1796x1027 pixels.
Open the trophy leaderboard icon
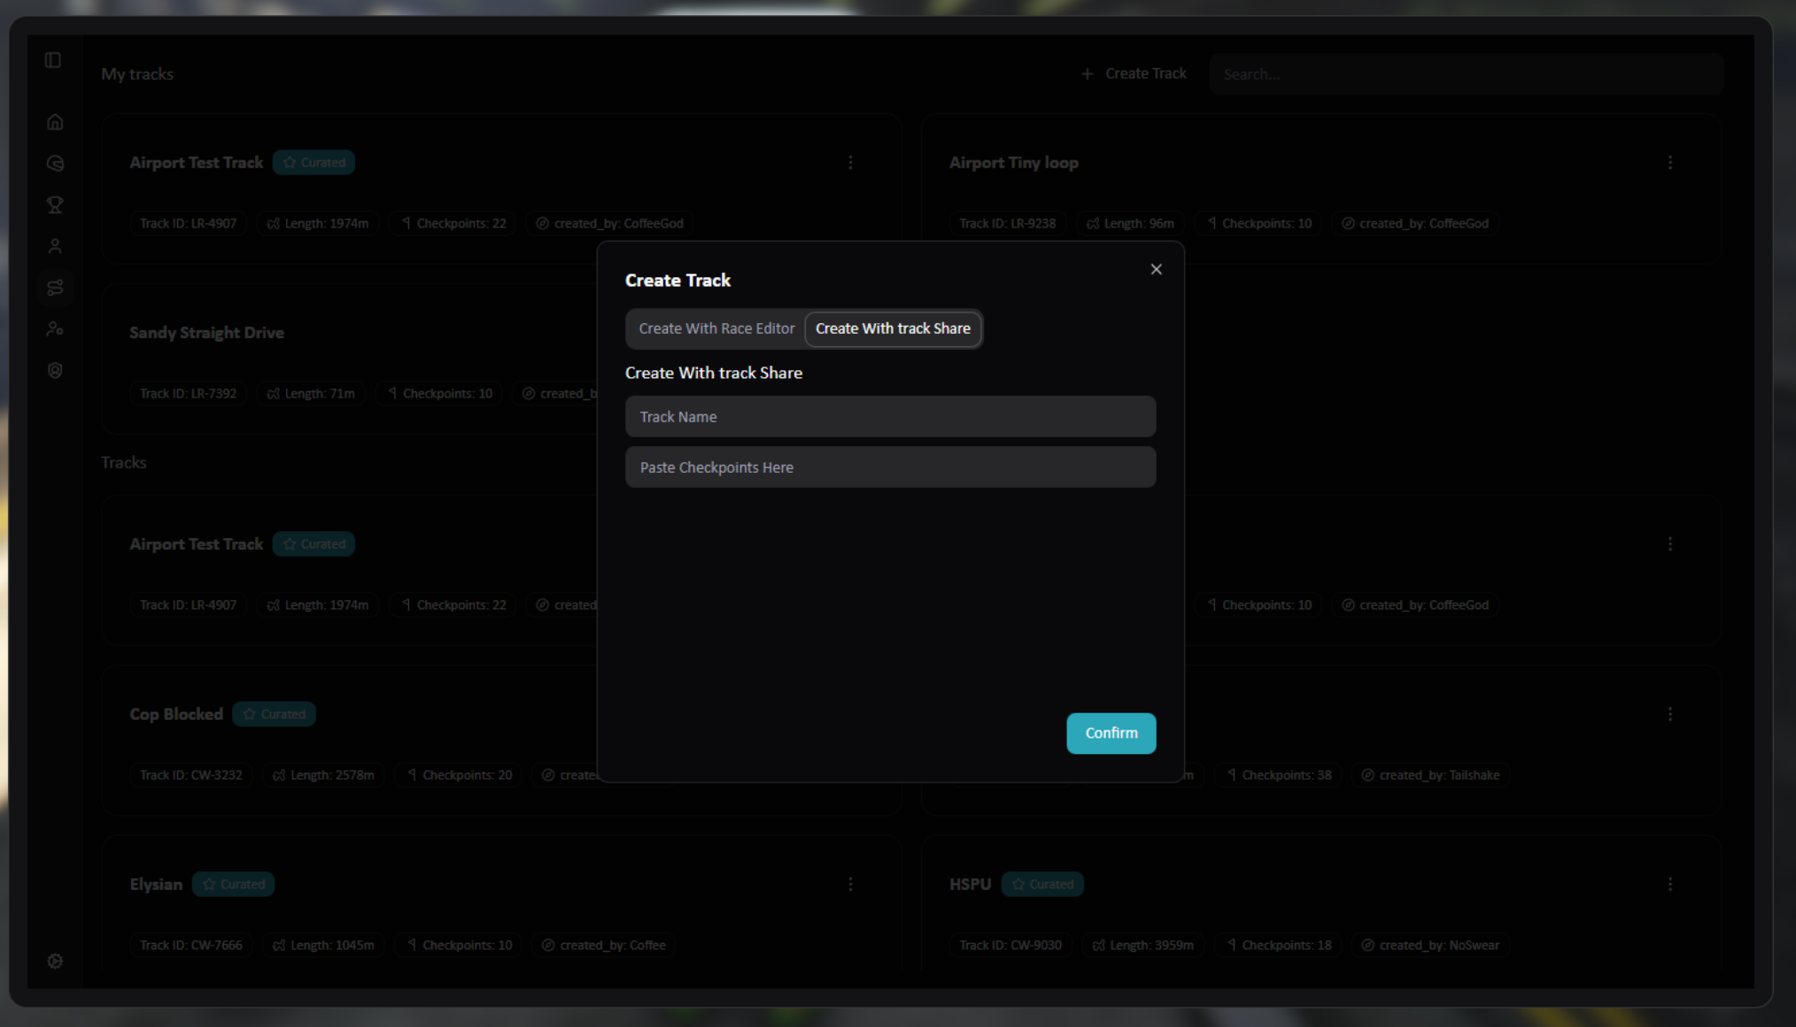click(55, 205)
